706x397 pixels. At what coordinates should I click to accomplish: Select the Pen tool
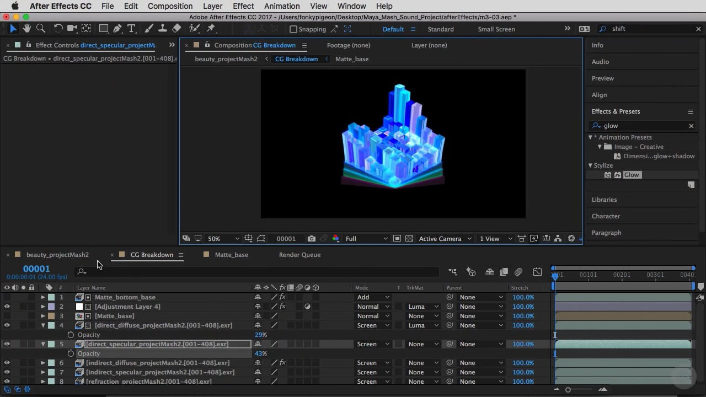[117, 28]
